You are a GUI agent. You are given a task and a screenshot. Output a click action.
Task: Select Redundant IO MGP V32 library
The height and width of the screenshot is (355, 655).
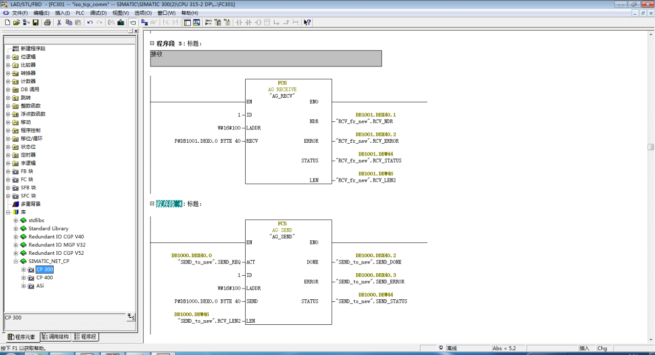57,245
